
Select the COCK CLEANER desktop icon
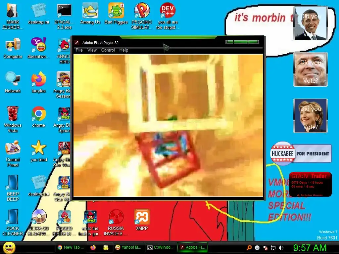(x=13, y=223)
